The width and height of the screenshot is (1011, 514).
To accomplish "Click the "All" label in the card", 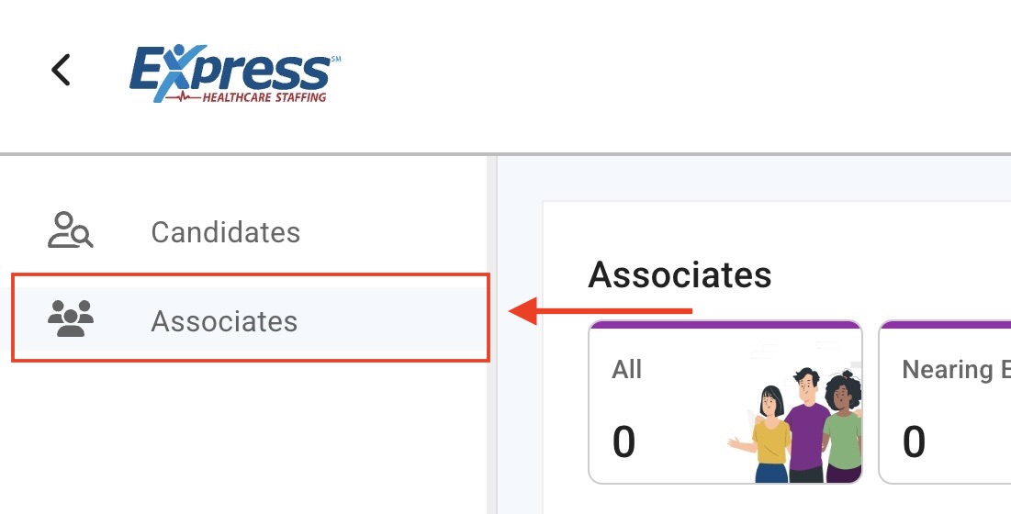I will [x=627, y=370].
